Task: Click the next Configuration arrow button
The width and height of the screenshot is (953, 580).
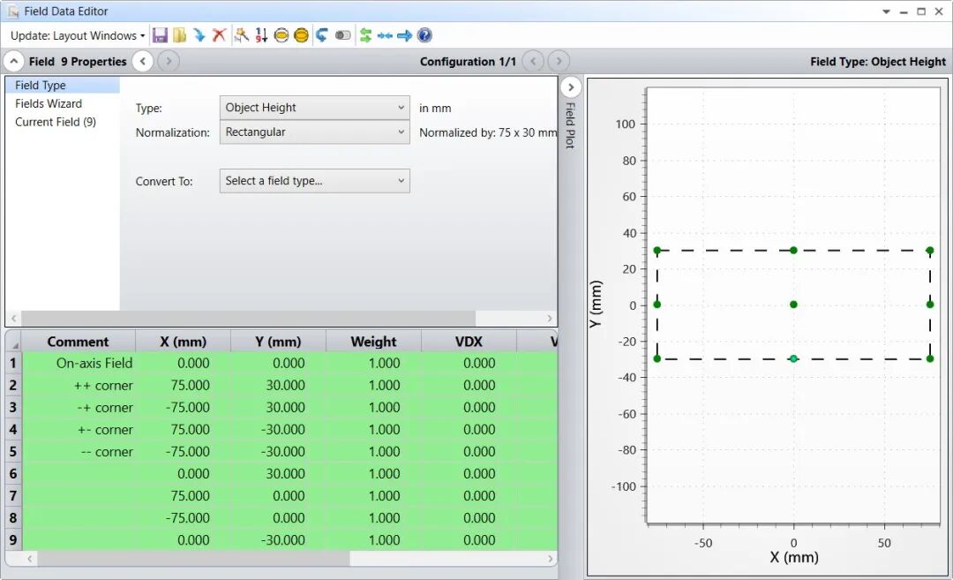Action: click(x=558, y=61)
